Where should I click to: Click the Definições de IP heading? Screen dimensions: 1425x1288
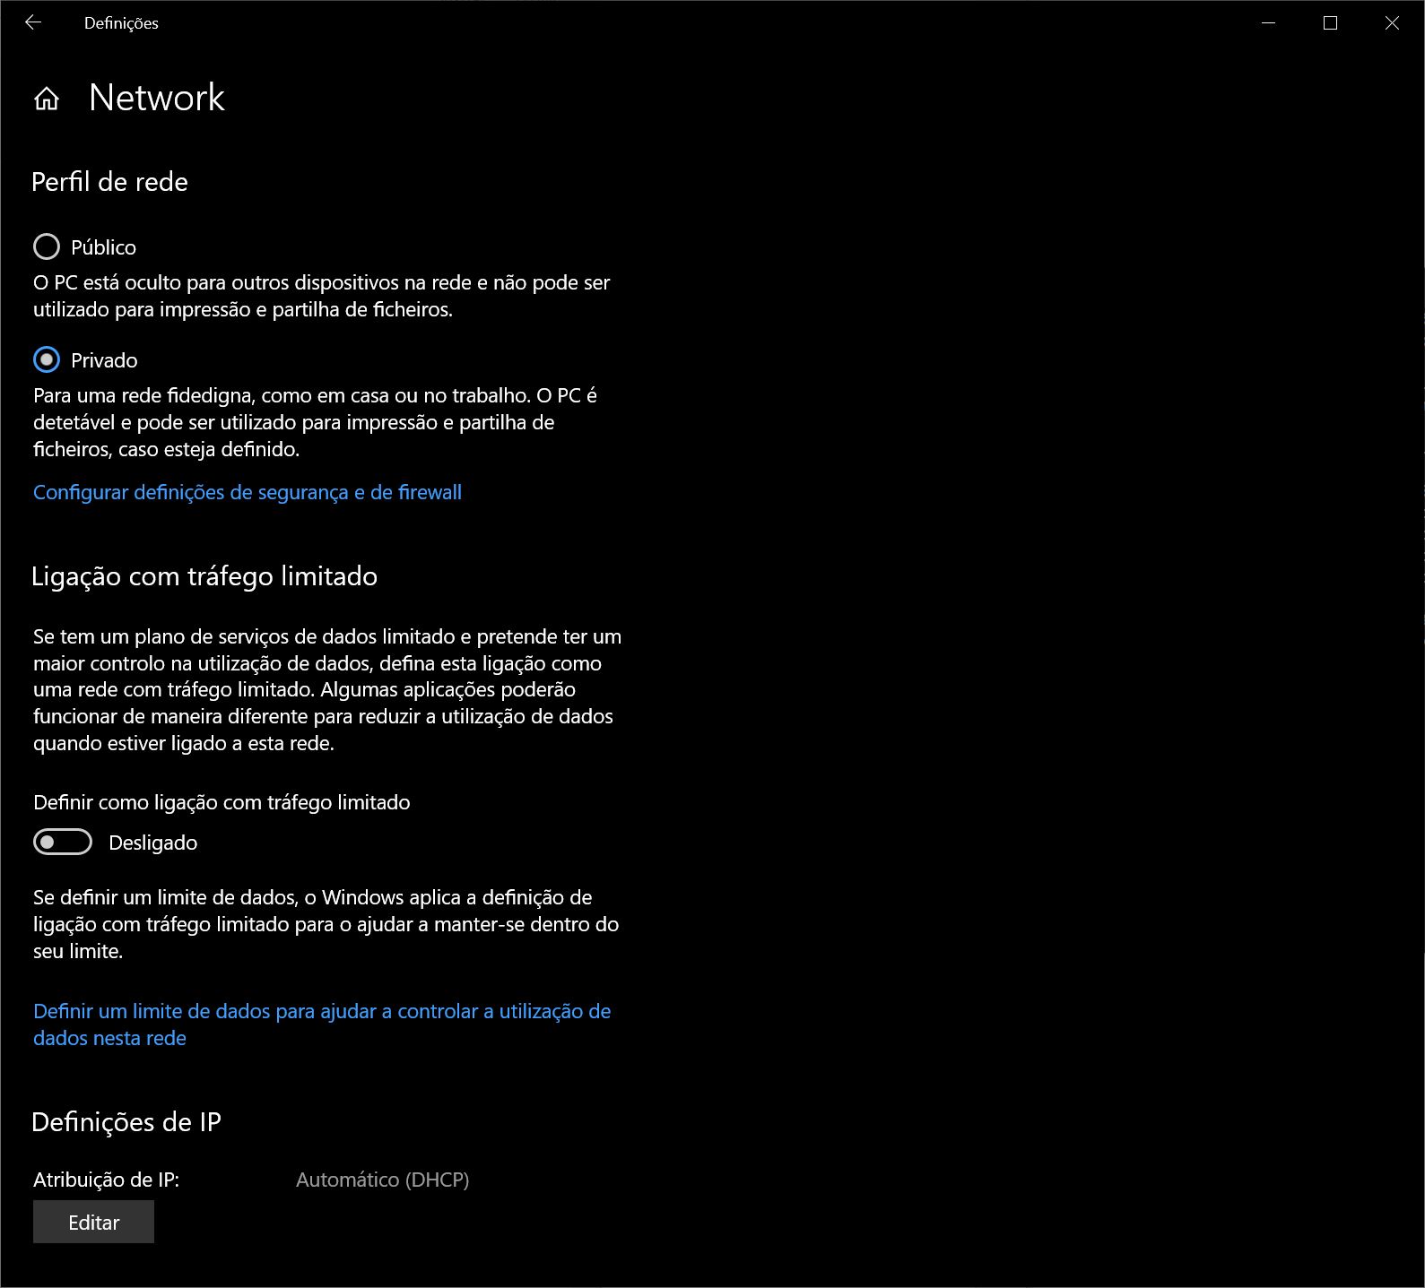pos(126,1122)
